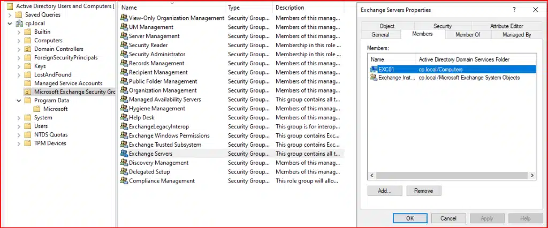548x228 pixels.
Task: Confirm with the OK button
Action: point(409,218)
